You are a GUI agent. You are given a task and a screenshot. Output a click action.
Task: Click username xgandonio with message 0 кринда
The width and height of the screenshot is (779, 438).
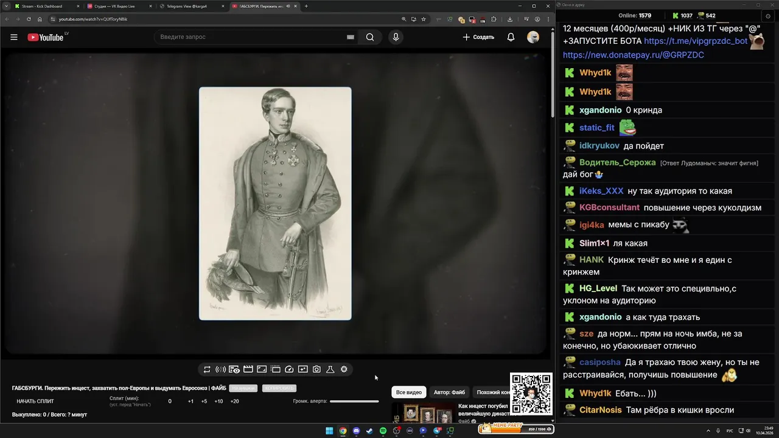pyautogui.click(x=601, y=110)
